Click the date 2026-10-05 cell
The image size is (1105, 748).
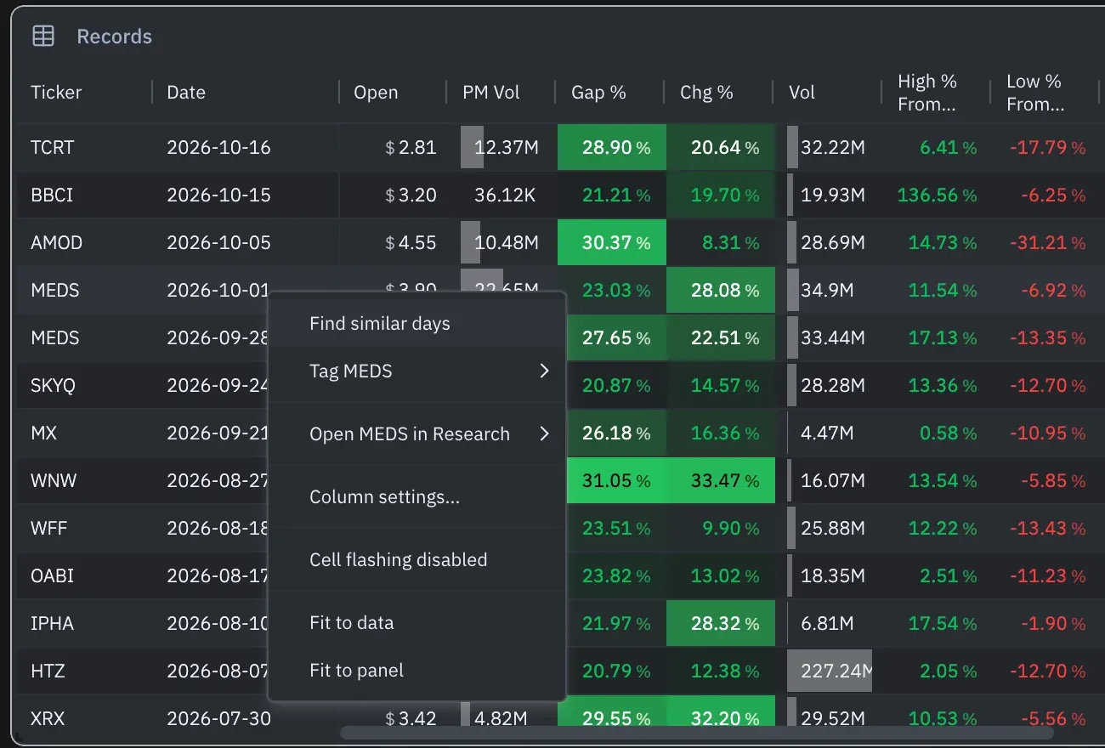(x=246, y=243)
